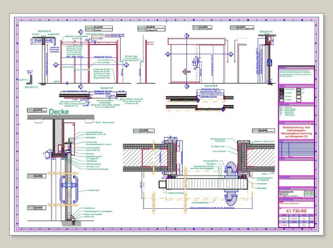The width and height of the screenshot is (333, 248).
Task: Select the left-pointing arrow symbol on the door elevation
Action: pyautogui.click(x=186, y=71)
